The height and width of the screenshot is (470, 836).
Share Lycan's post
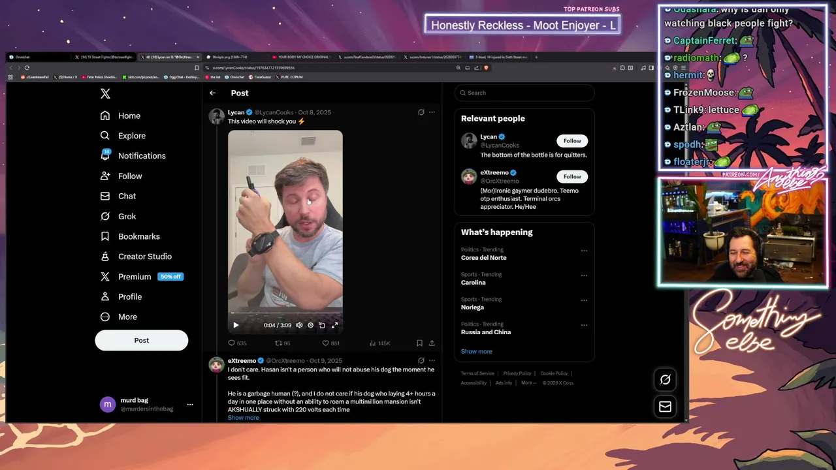(432, 343)
